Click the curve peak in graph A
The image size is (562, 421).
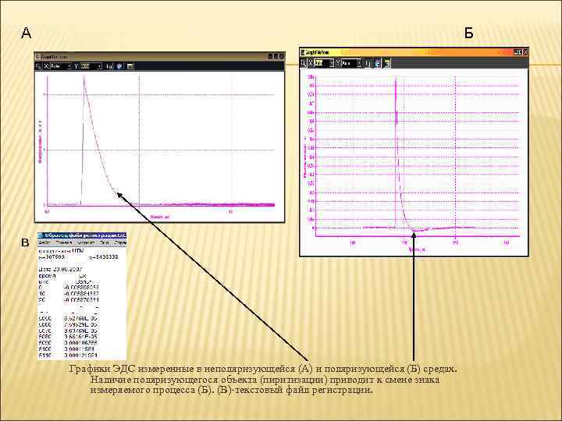click(84, 77)
